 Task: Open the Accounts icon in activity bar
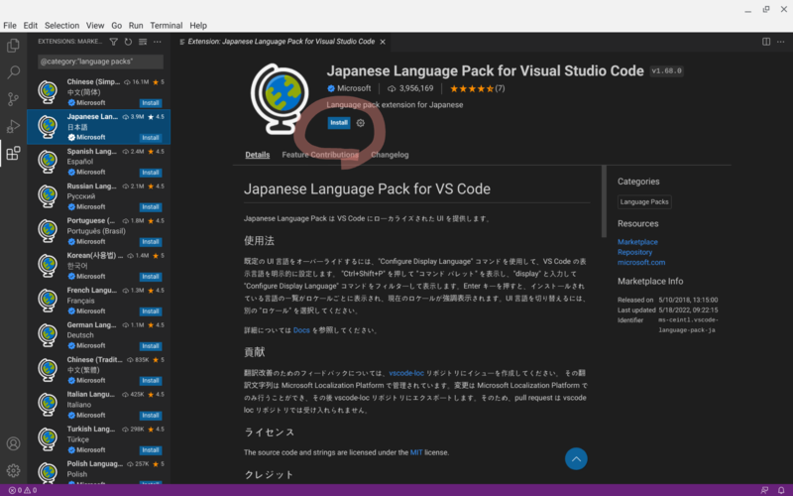(13, 443)
